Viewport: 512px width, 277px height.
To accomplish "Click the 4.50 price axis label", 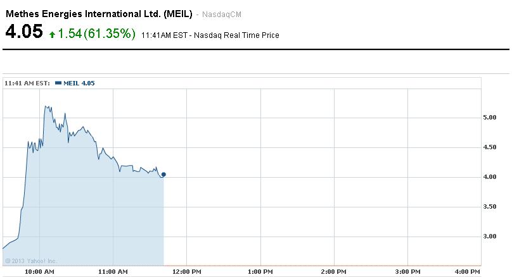I will (490, 147).
